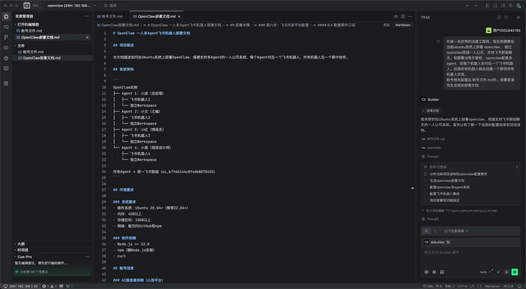Screen dimensions: 526x289
Task: Collapse the Cue-Pro section
Action: [23, 257]
